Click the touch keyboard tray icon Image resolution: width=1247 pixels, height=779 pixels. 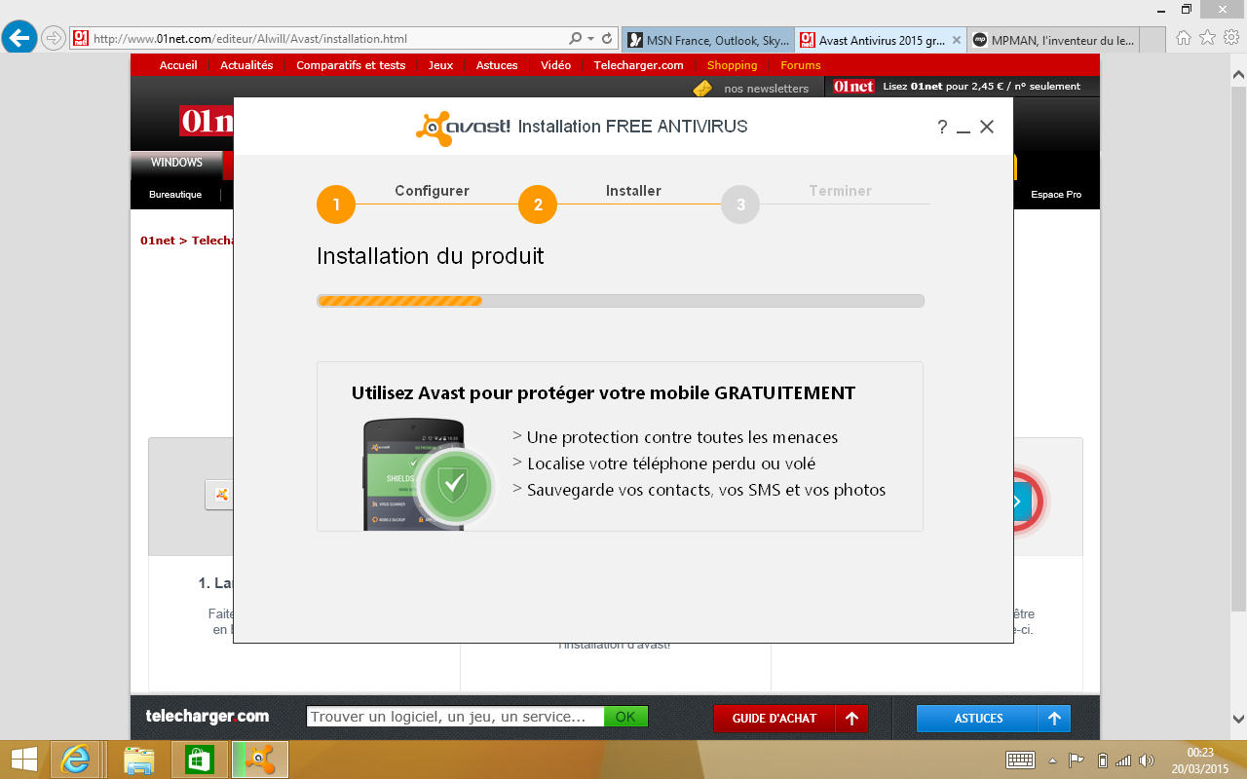click(x=1020, y=760)
